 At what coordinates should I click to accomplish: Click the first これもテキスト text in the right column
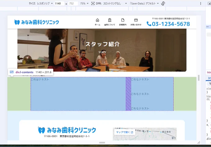coord(140,79)
